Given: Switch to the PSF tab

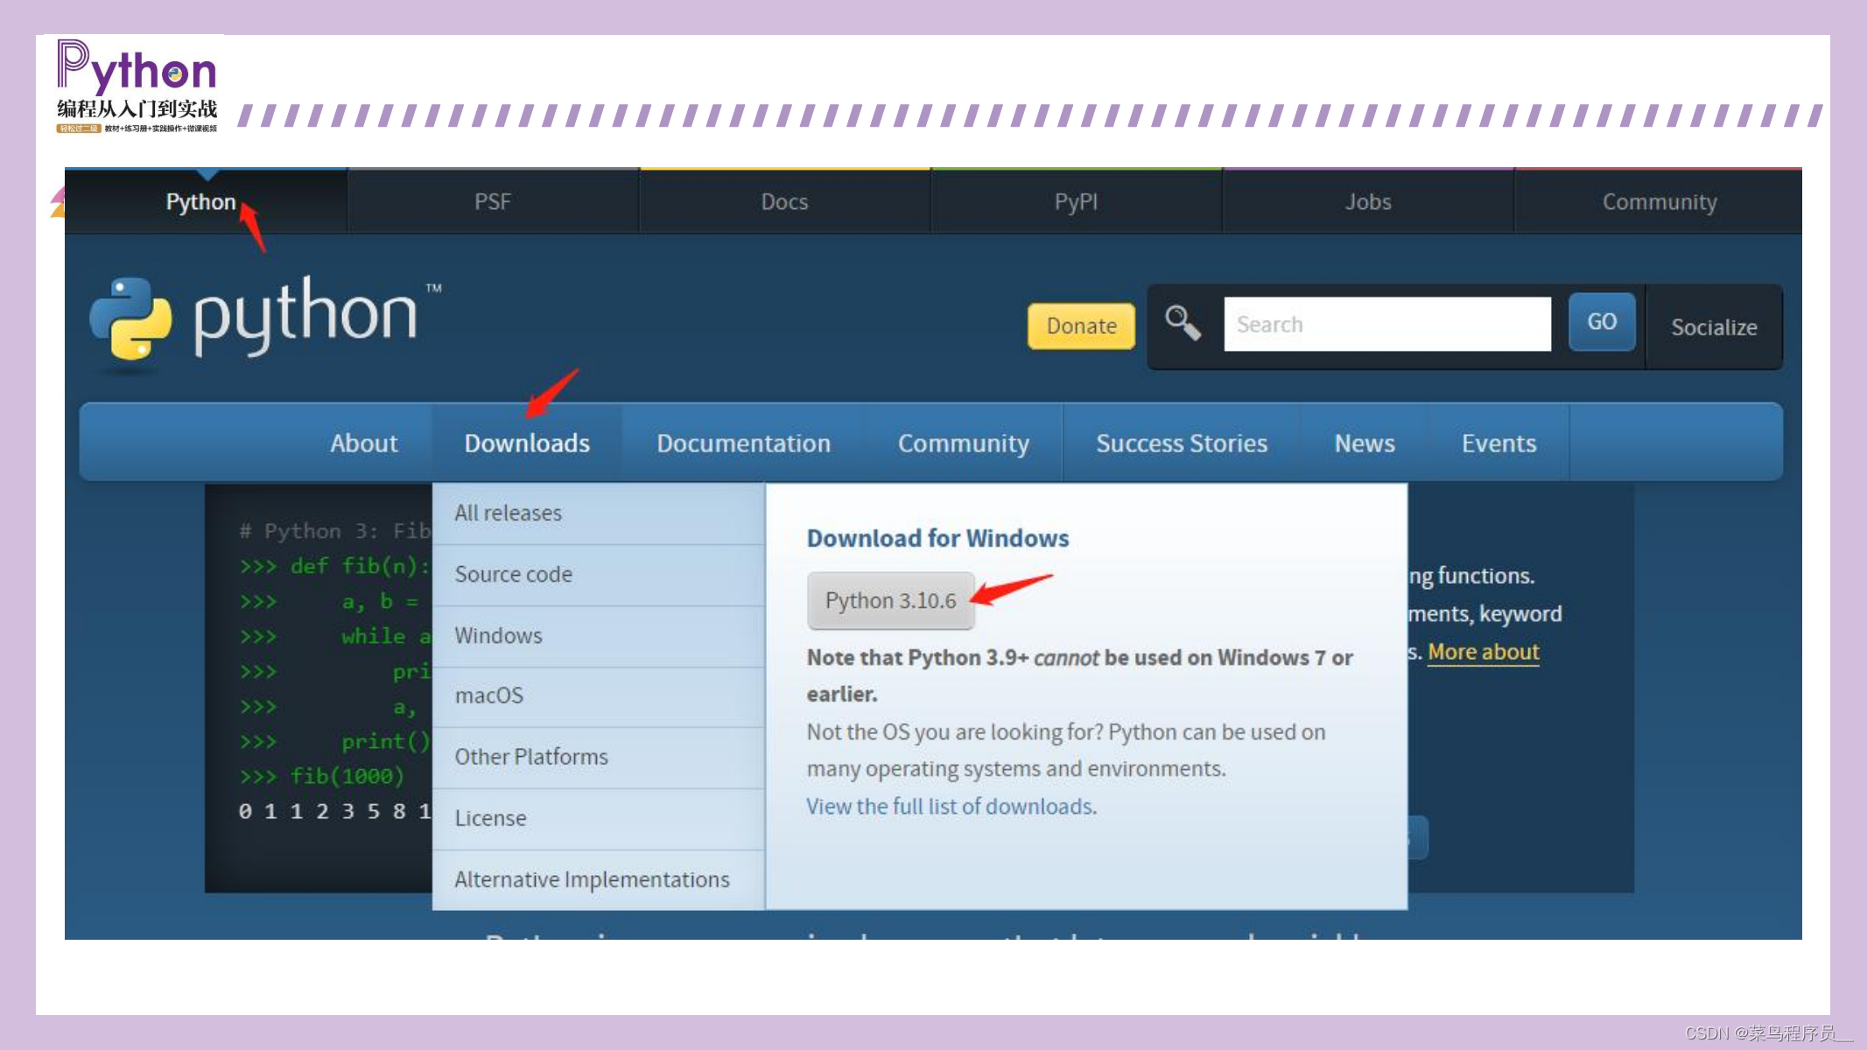Looking at the screenshot, I should [493, 202].
